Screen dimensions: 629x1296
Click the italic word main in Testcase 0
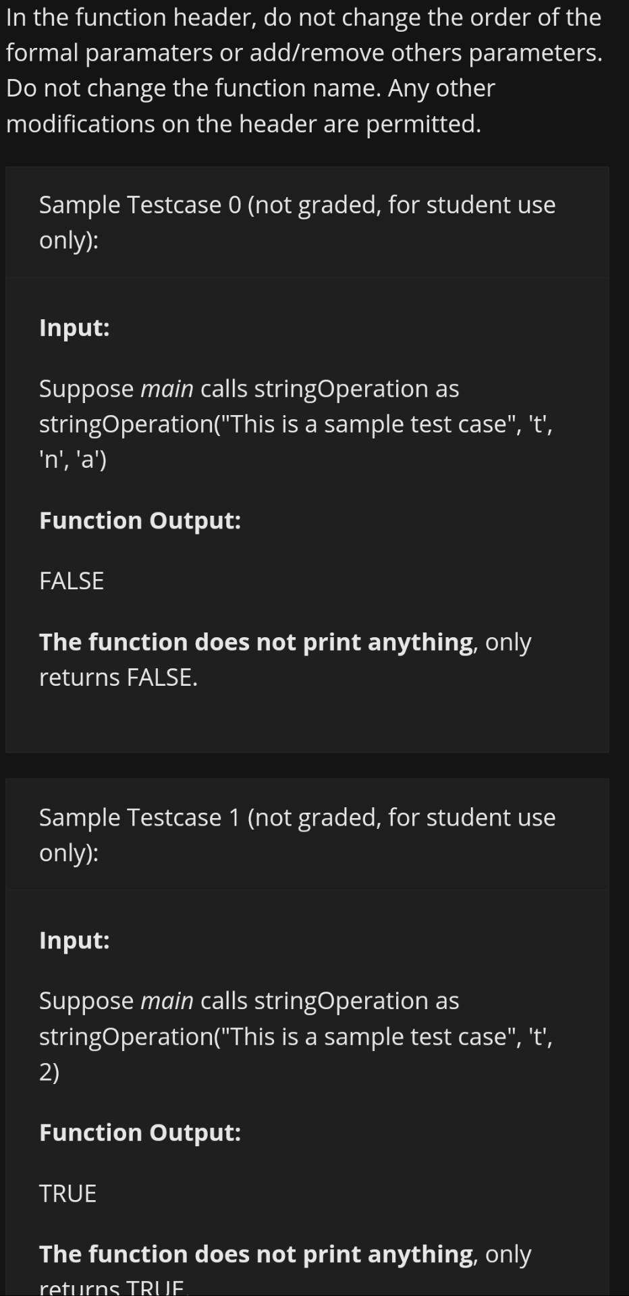point(167,389)
